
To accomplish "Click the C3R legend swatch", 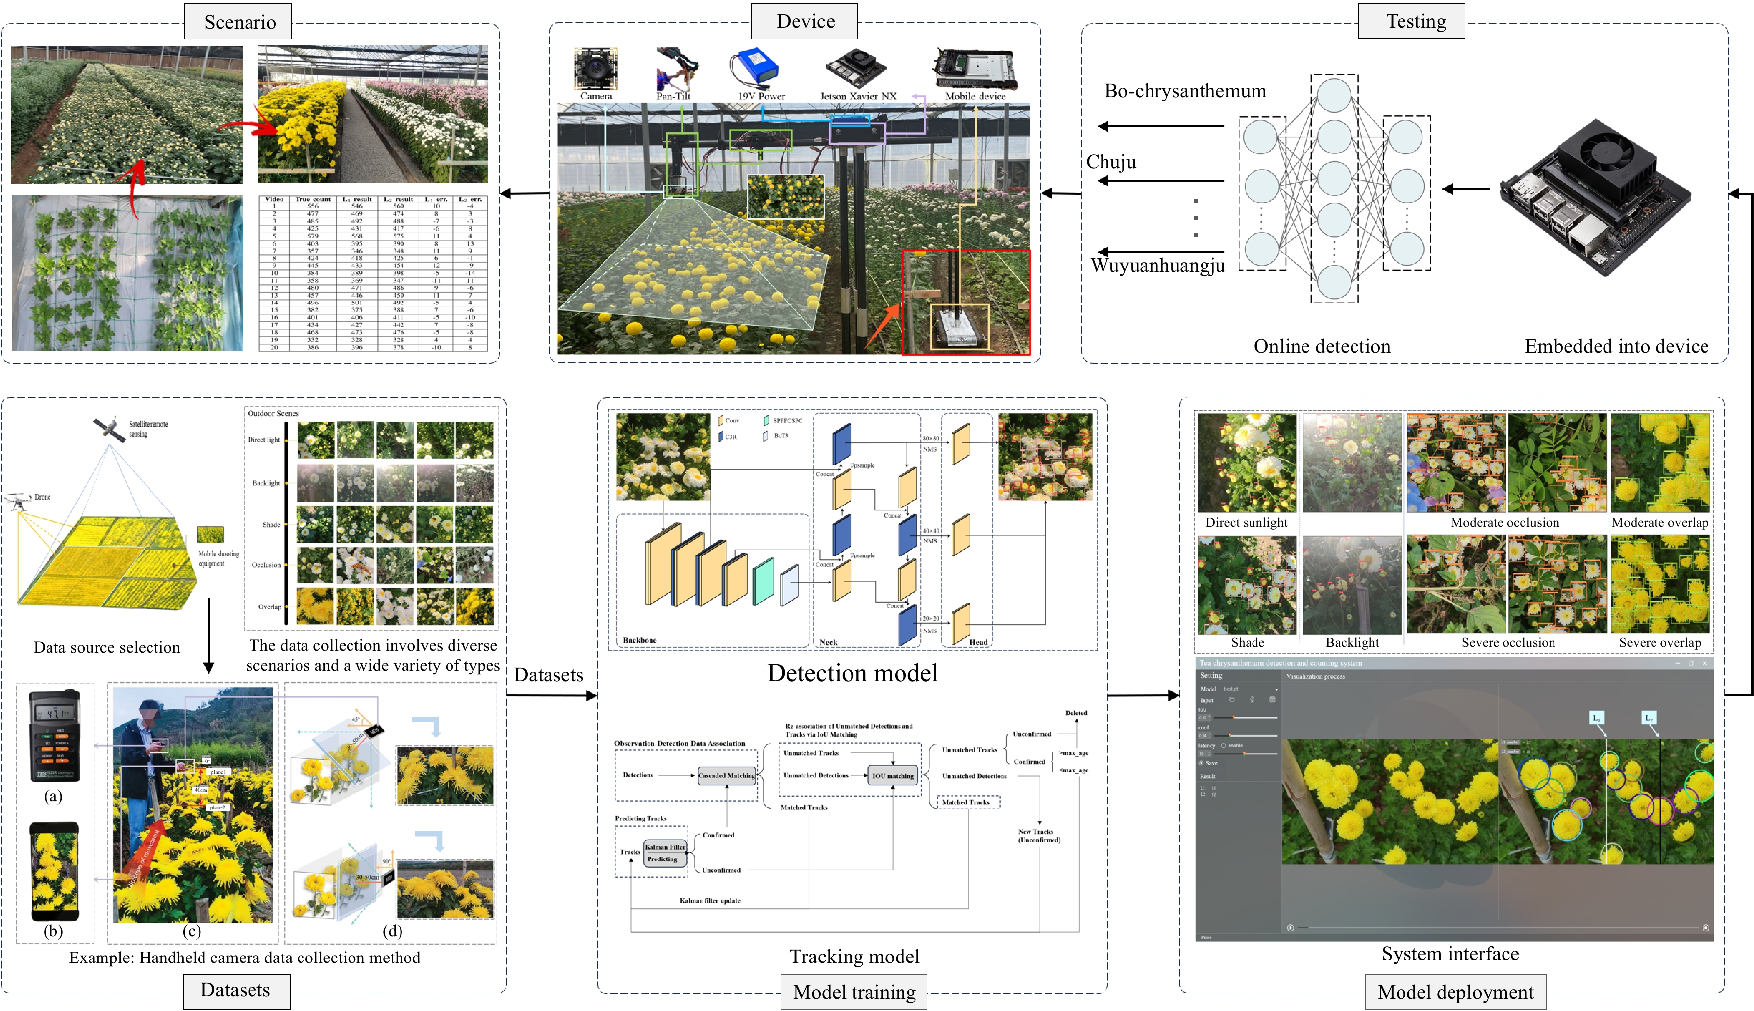I will tap(720, 437).
